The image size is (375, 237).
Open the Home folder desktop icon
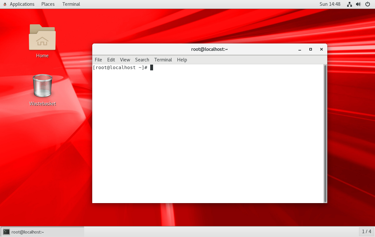click(42, 37)
